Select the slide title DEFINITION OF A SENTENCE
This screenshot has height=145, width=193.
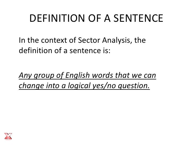(96, 18)
